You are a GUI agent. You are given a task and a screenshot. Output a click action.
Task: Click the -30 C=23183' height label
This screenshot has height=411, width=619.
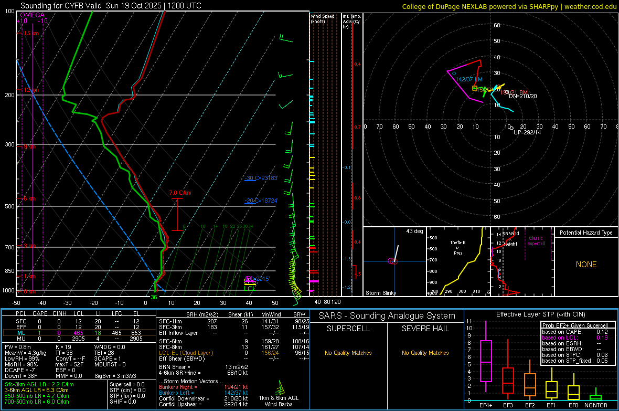pos(261,178)
